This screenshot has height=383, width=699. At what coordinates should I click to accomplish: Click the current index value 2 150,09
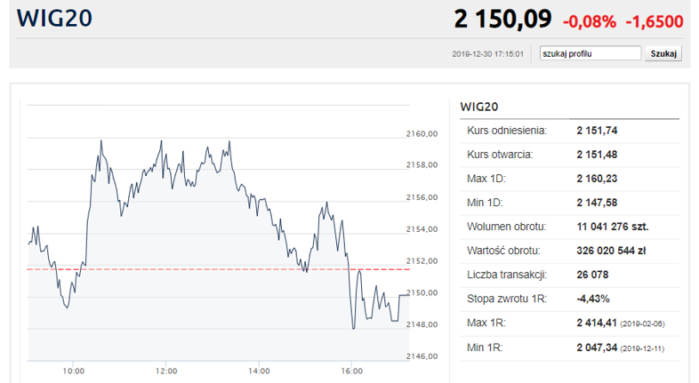click(x=502, y=20)
